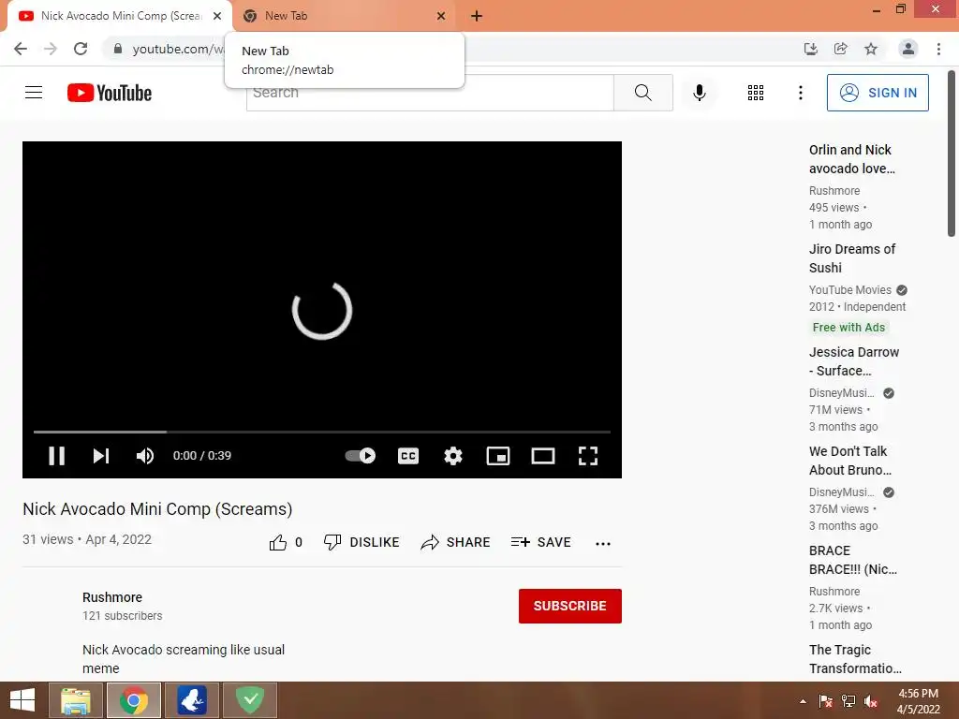
Task: Click the share this page icon
Action: point(841,49)
